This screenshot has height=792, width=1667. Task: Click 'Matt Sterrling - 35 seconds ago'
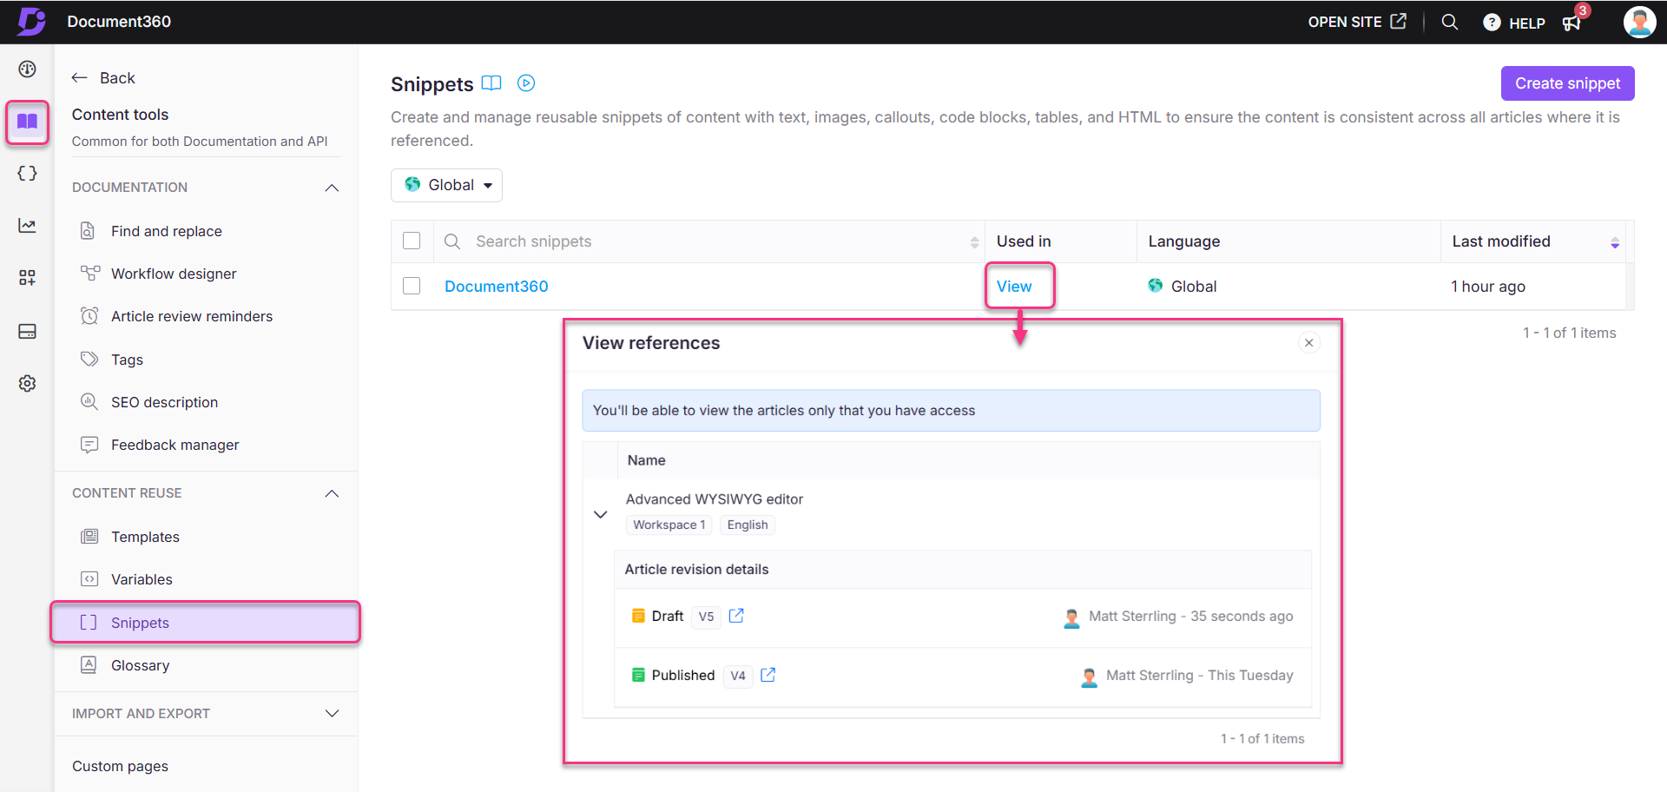tap(1190, 616)
